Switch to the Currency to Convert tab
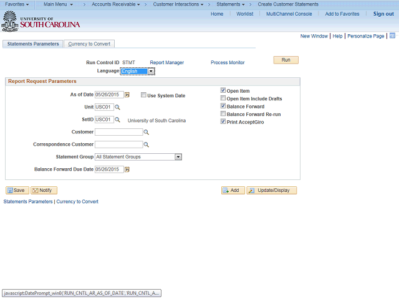The image size is (399, 299). [x=89, y=44]
